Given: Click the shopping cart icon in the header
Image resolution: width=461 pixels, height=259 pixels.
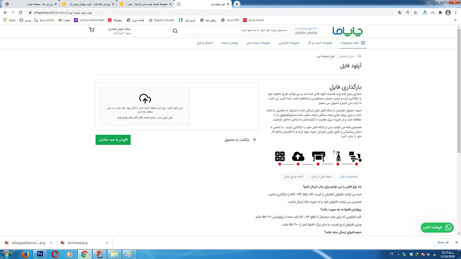Looking at the screenshot, I should tap(91, 30).
